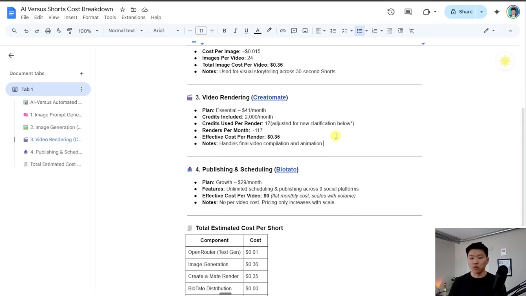Open the File menu

[25, 17]
